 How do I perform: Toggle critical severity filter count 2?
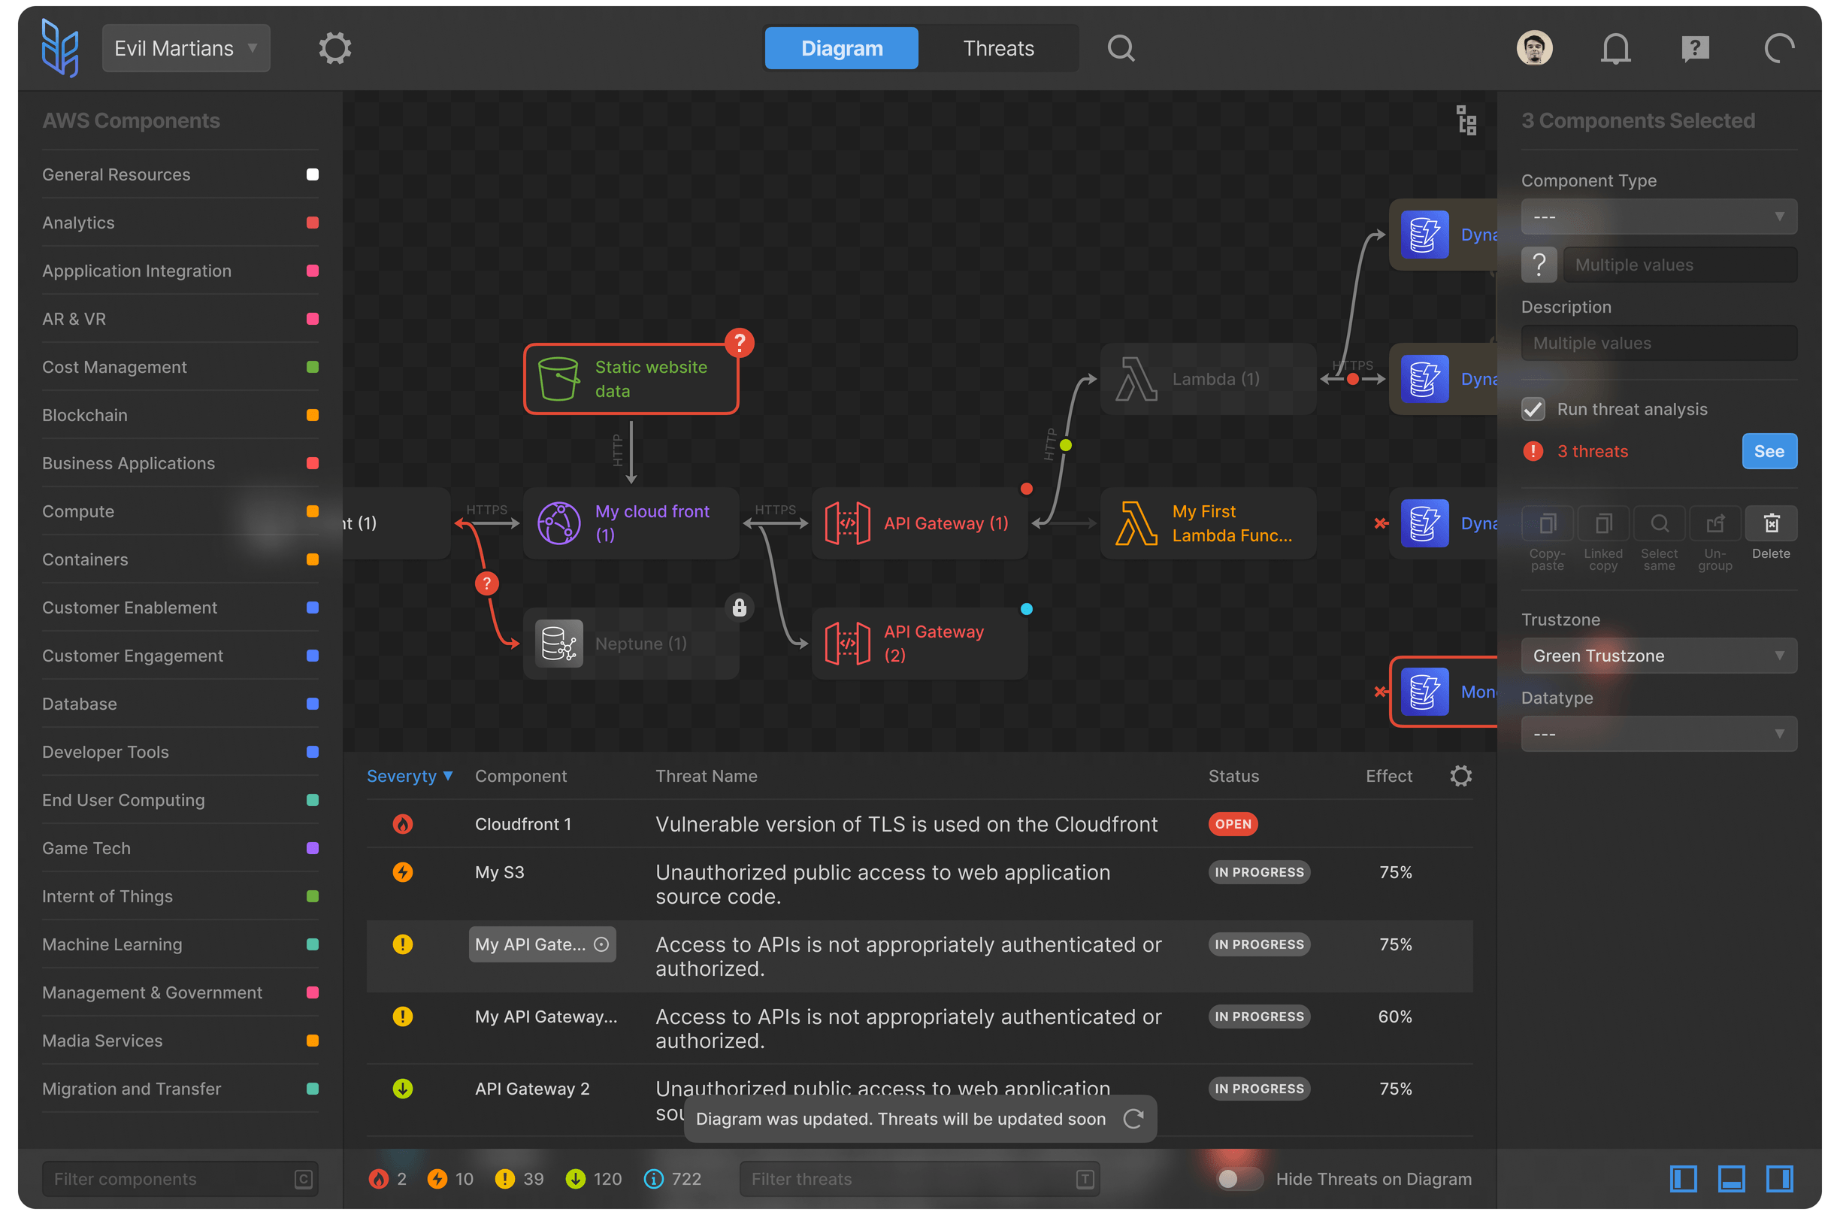tap(387, 1179)
